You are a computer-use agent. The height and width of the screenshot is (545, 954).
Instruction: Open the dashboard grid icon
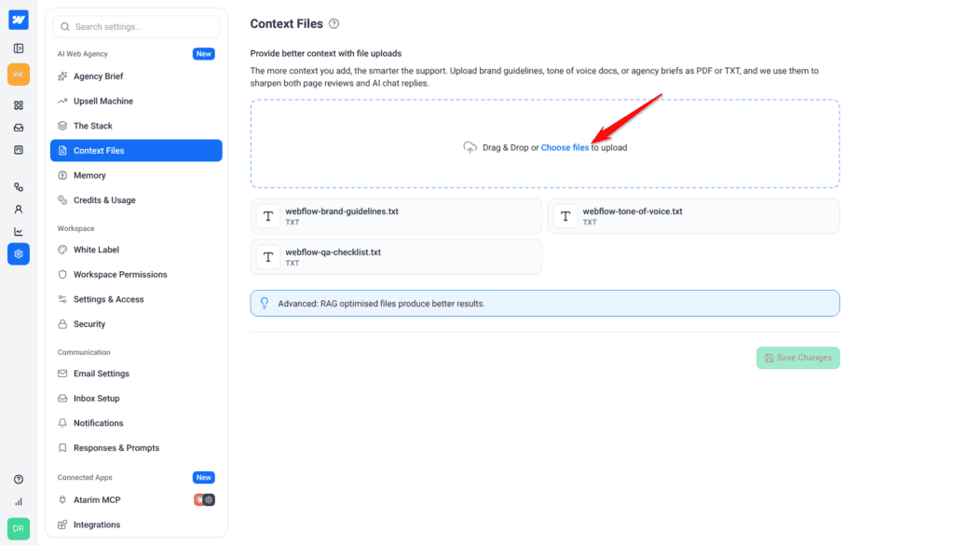click(19, 105)
